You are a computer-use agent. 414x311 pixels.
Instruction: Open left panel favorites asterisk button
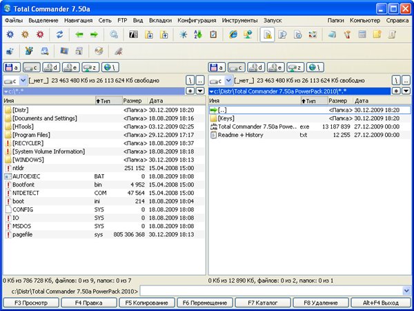pos(190,91)
